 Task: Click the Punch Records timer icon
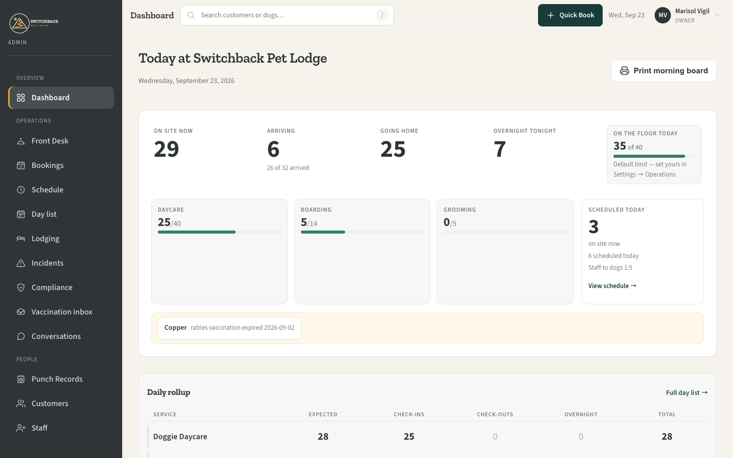[x=21, y=379]
